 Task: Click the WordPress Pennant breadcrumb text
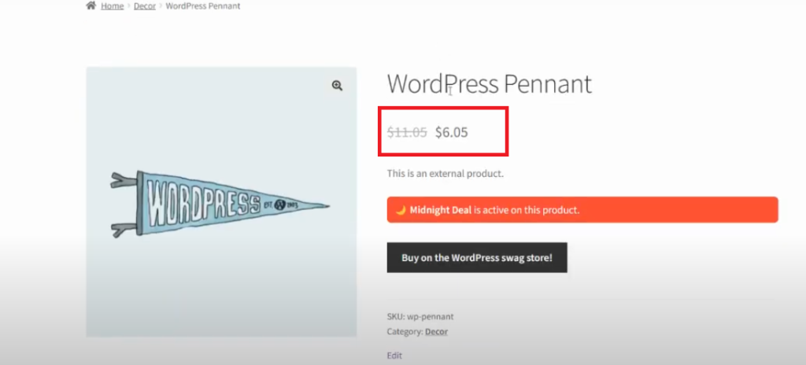click(203, 6)
